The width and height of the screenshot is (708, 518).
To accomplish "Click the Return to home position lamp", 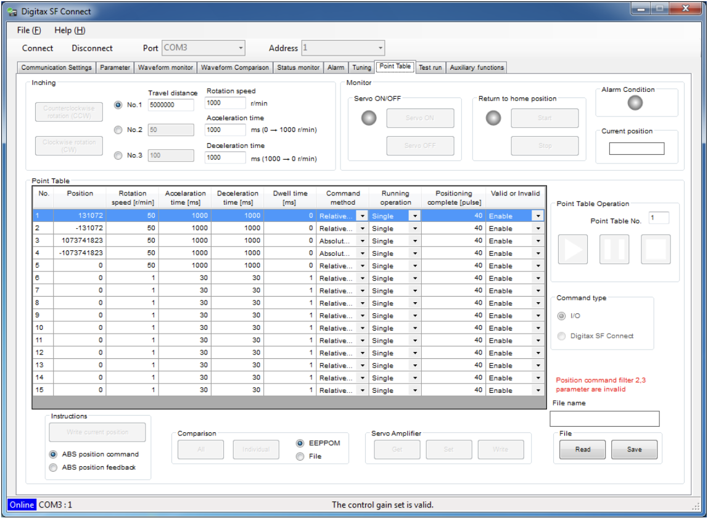I will click(x=493, y=118).
